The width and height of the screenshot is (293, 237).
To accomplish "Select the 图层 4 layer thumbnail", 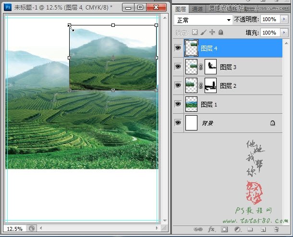I will coord(191,48).
